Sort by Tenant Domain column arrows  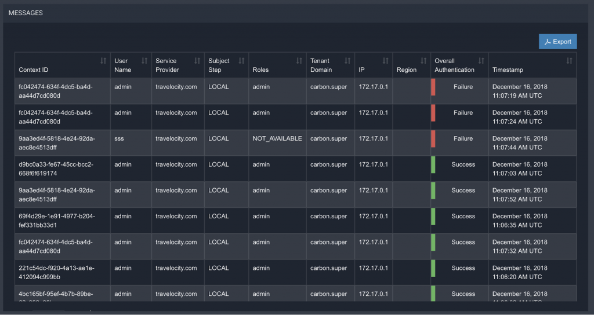[347, 61]
